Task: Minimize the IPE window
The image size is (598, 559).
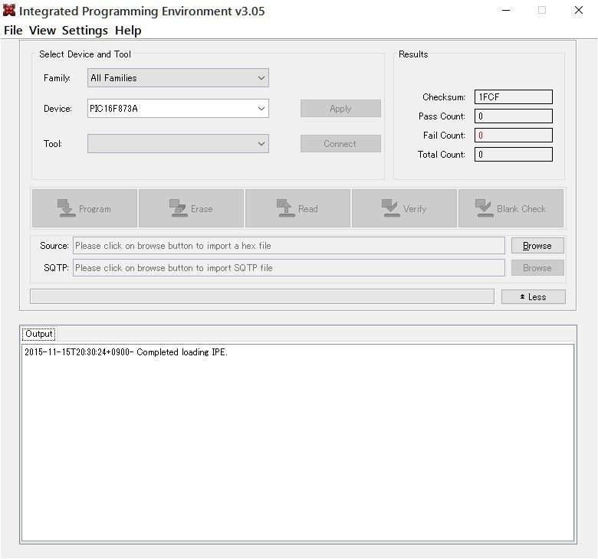Action: click(506, 10)
